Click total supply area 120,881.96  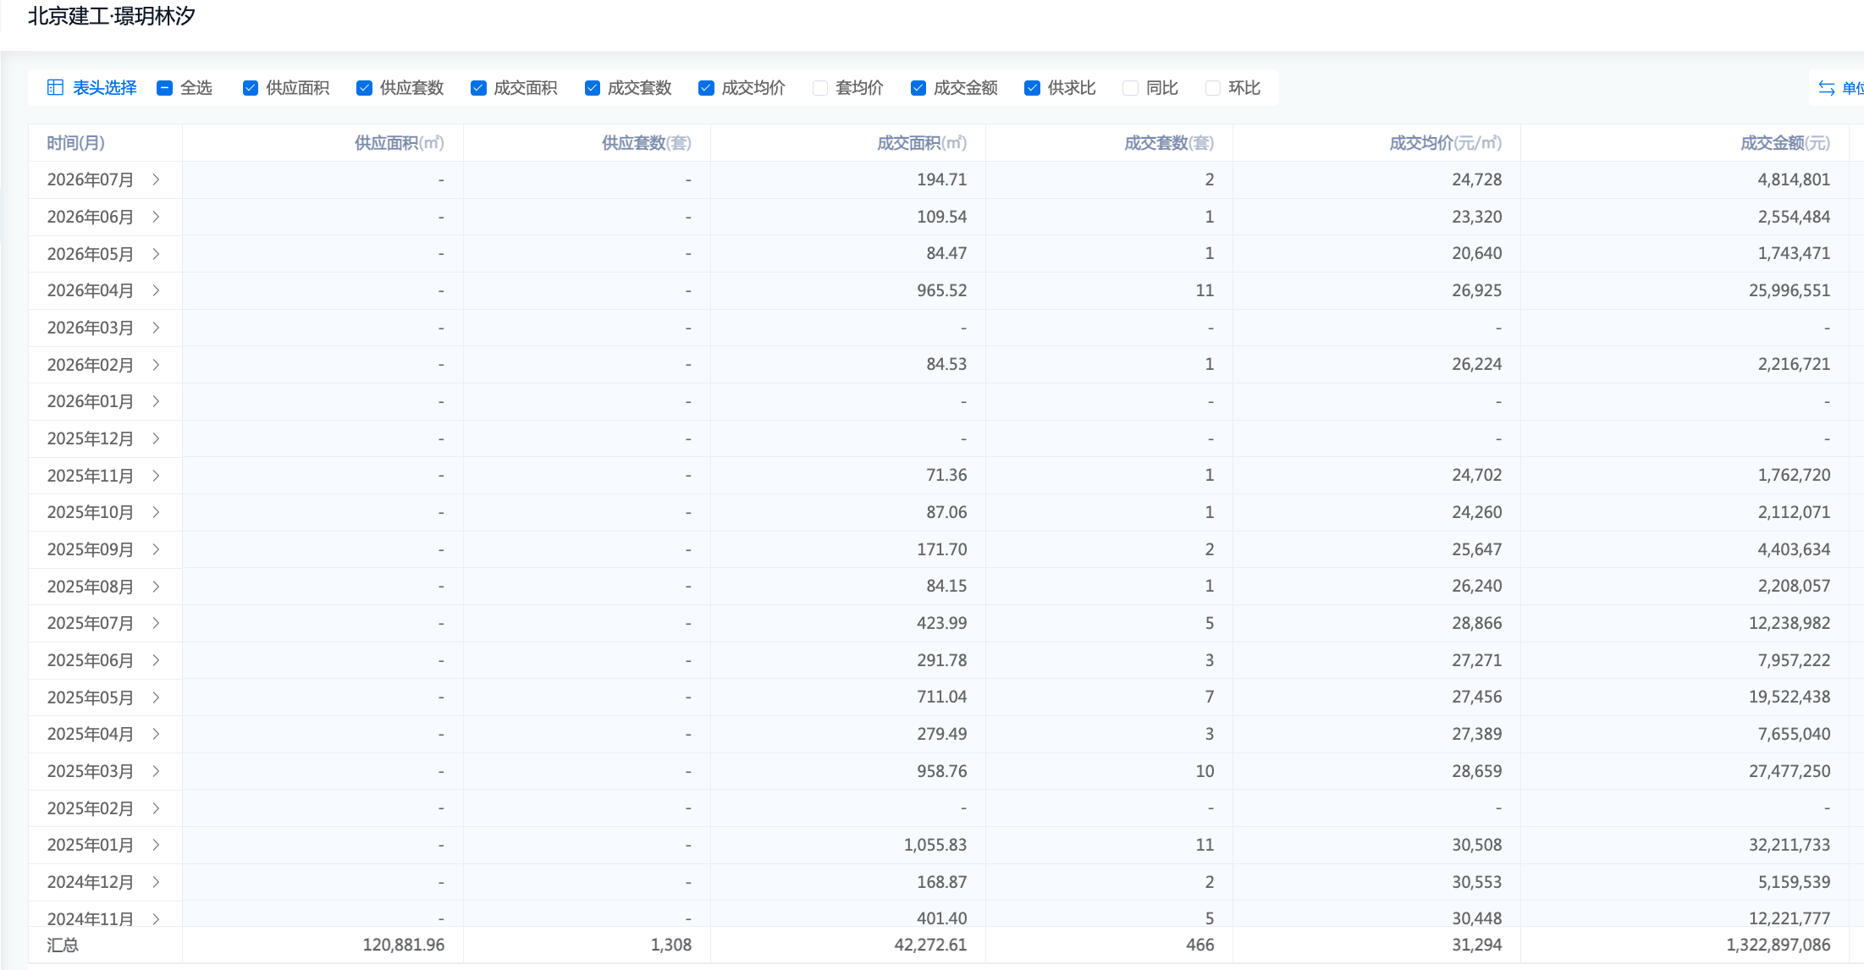click(404, 945)
